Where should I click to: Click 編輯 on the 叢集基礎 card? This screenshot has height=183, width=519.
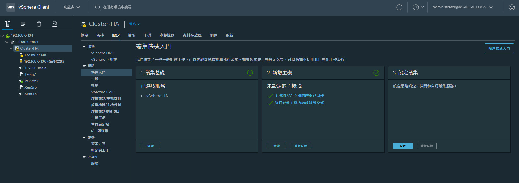tap(151, 146)
